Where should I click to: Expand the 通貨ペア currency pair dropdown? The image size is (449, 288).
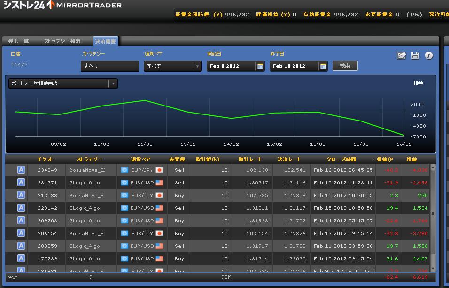pyautogui.click(x=197, y=66)
